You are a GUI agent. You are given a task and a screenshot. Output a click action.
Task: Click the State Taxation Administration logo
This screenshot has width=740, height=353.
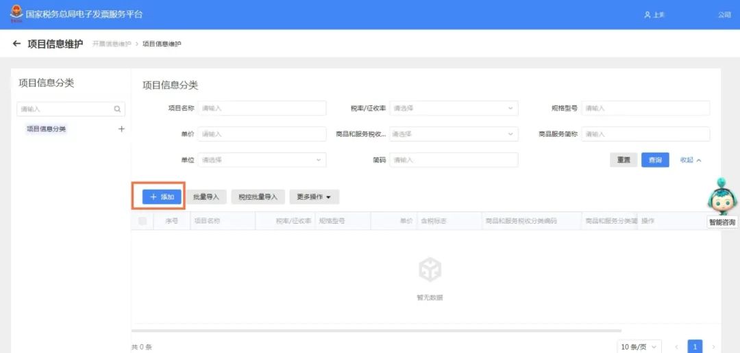pos(15,14)
